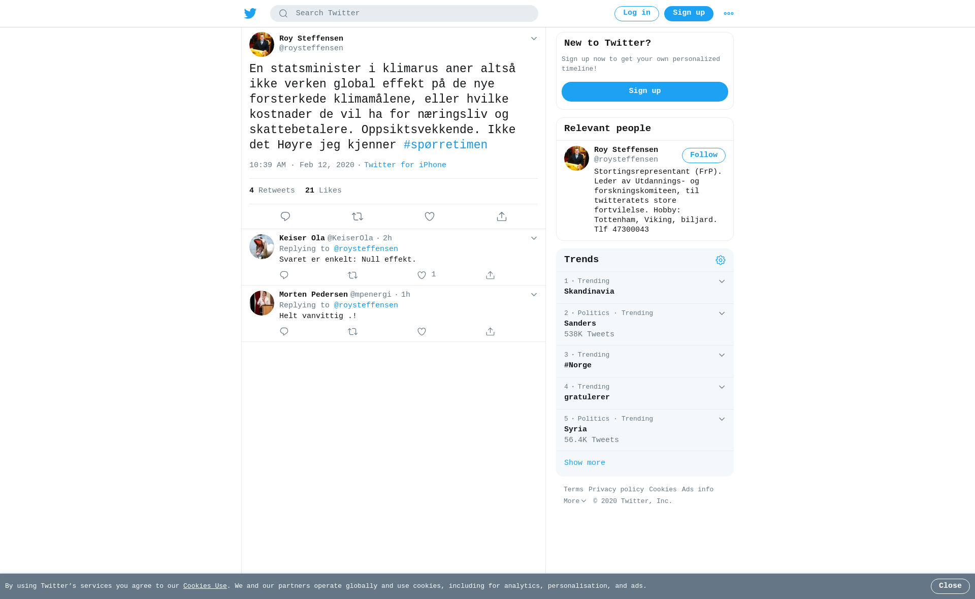Viewport: 975px width, 599px height.
Task: Expand the More footer dropdown
Action: tap(575, 501)
